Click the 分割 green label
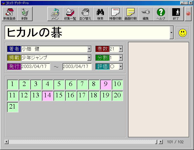 pyautogui.click(x=102, y=58)
